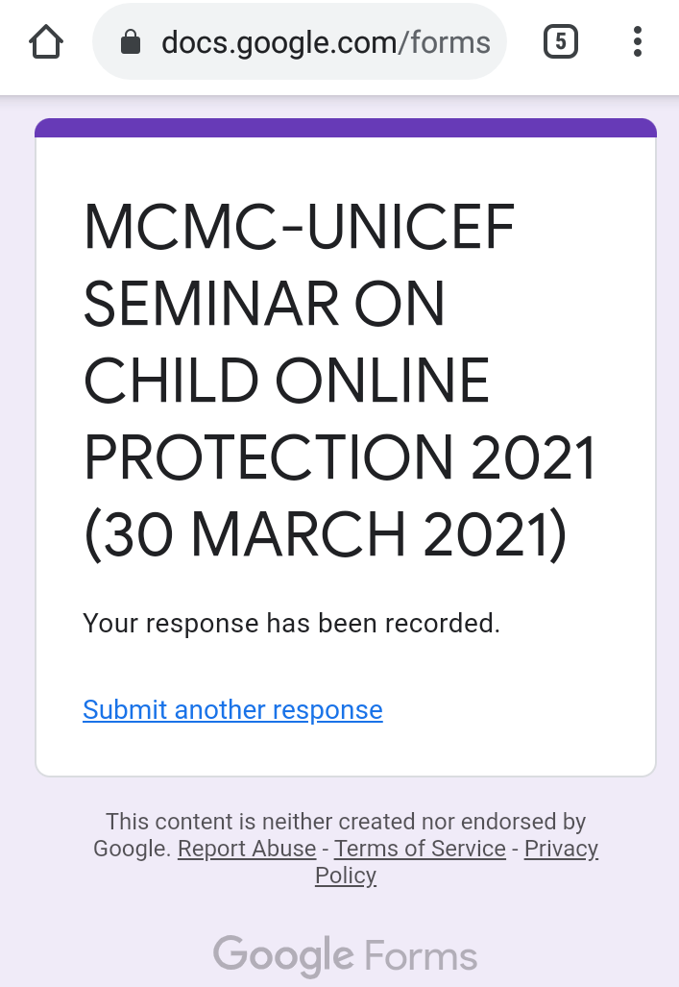The width and height of the screenshot is (679, 987).
Task: Click the word 'Google.' in the disclaimer
Action: coord(133,849)
